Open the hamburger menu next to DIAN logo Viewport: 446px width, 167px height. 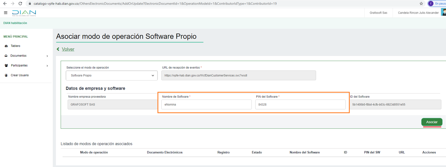(6, 13)
